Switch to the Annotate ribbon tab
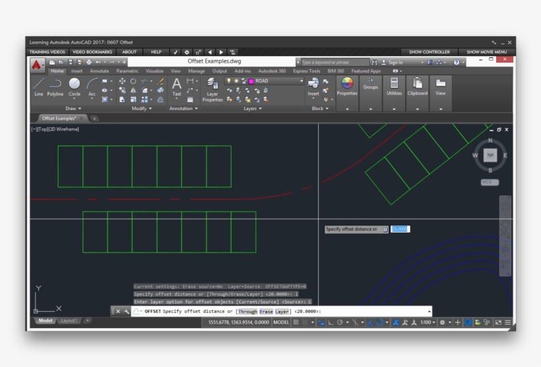The width and height of the screenshot is (541, 367). point(100,71)
